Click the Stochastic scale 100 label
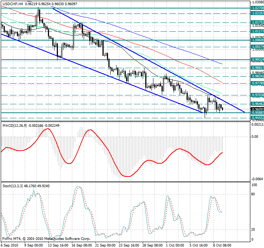The image size is (264, 248). tap(254, 185)
